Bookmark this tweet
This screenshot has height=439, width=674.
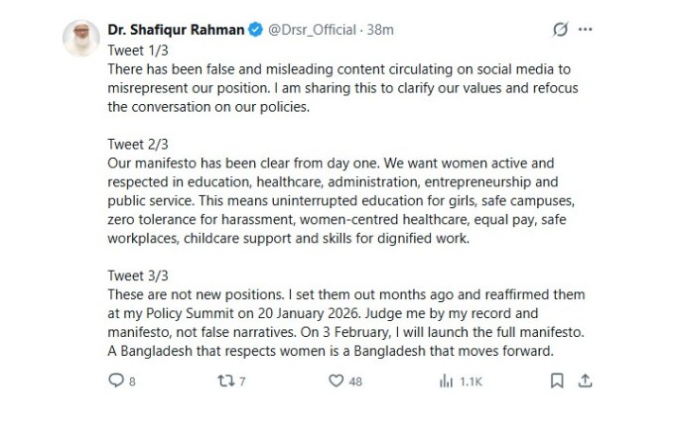pyautogui.click(x=558, y=380)
